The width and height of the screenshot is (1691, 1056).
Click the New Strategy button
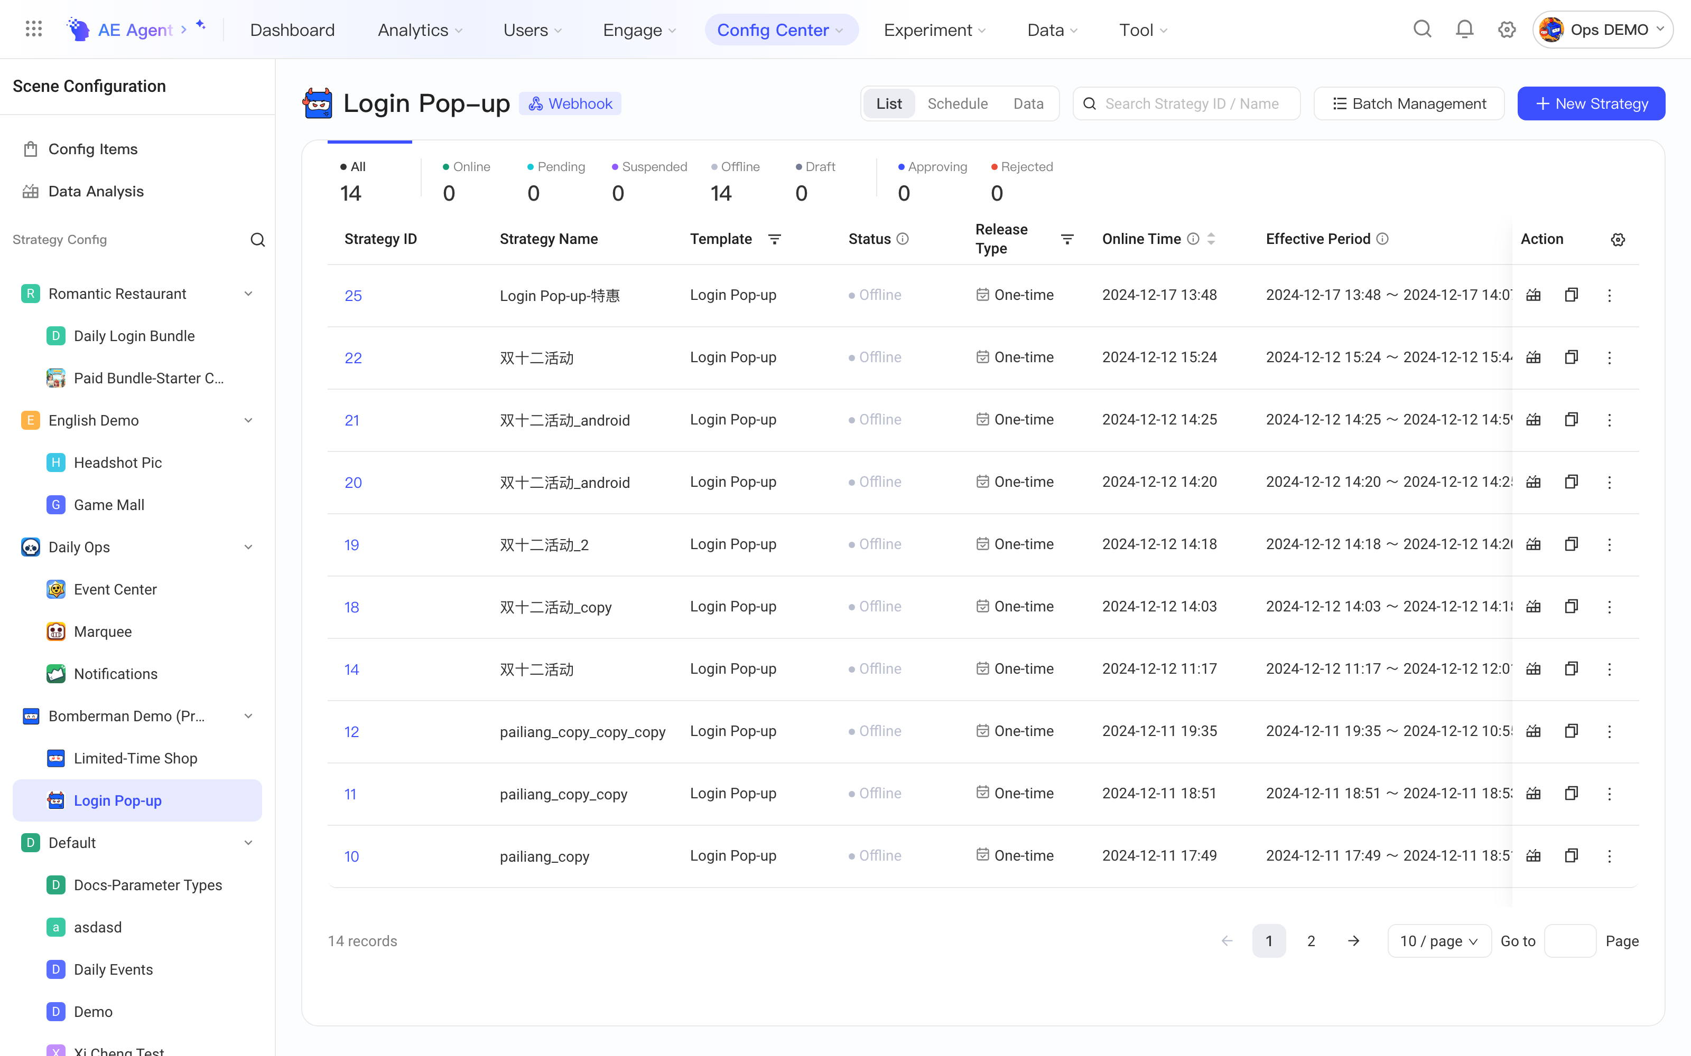1591,103
